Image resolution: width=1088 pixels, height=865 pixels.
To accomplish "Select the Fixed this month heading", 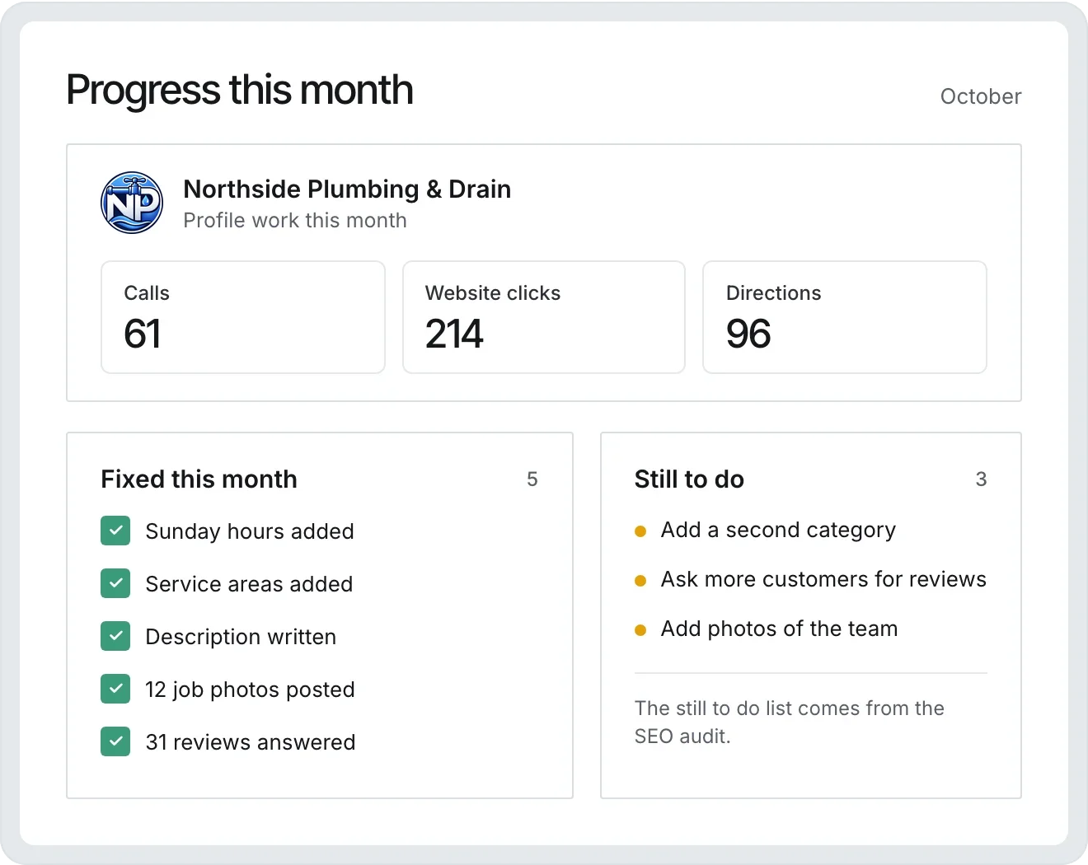I will [x=199, y=479].
